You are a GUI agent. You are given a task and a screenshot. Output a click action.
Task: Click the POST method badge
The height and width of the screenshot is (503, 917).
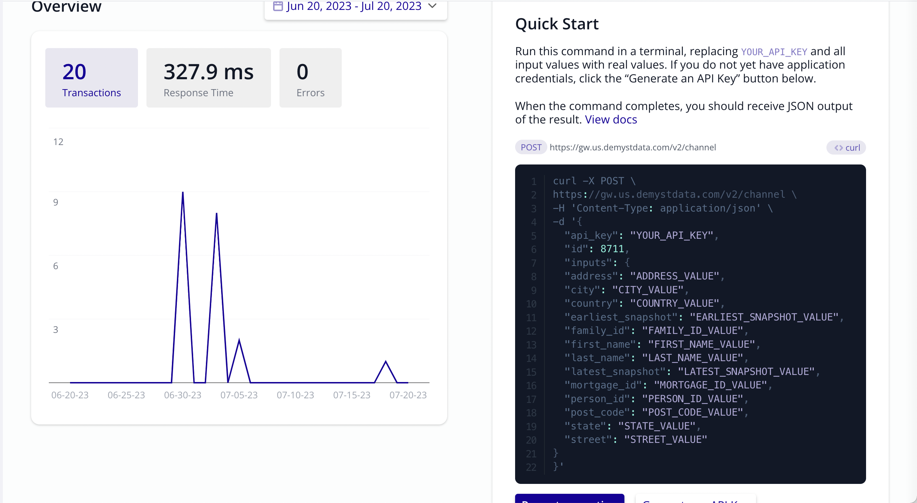pyautogui.click(x=531, y=148)
